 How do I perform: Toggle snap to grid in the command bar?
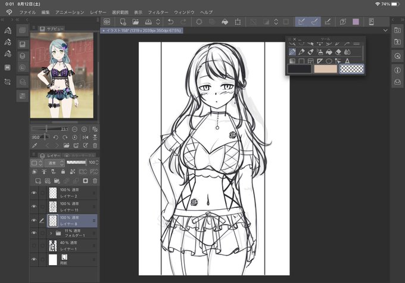[x=328, y=21]
